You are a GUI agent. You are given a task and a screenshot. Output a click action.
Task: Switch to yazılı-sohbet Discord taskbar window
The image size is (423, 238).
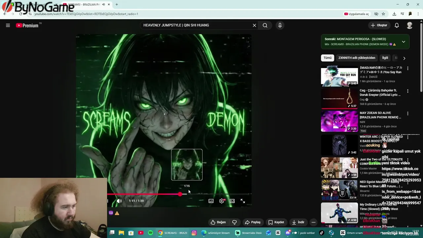coord(301,233)
